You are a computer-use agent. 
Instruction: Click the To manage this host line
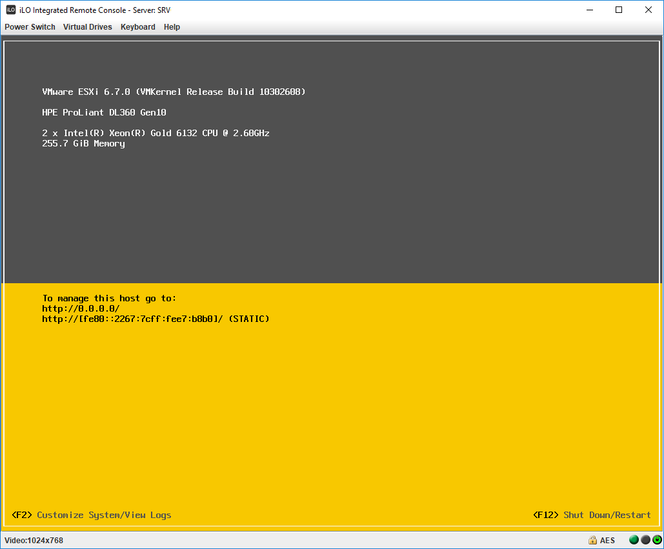(x=109, y=299)
